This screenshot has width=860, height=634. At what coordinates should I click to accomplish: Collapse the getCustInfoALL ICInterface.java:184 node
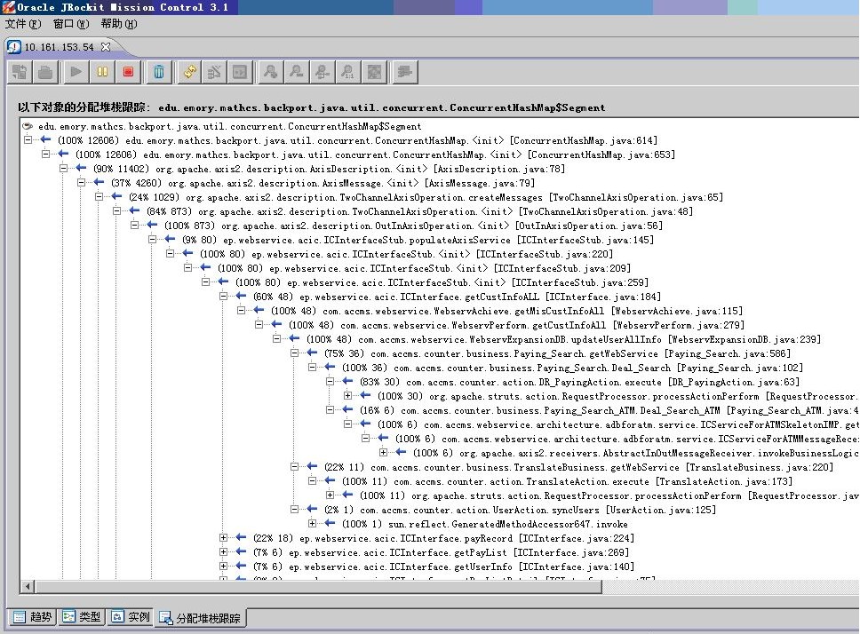pyautogui.click(x=223, y=297)
